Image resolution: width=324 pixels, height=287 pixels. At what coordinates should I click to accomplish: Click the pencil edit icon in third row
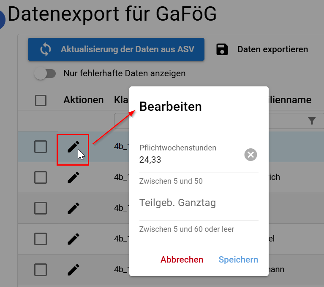(73, 208)
